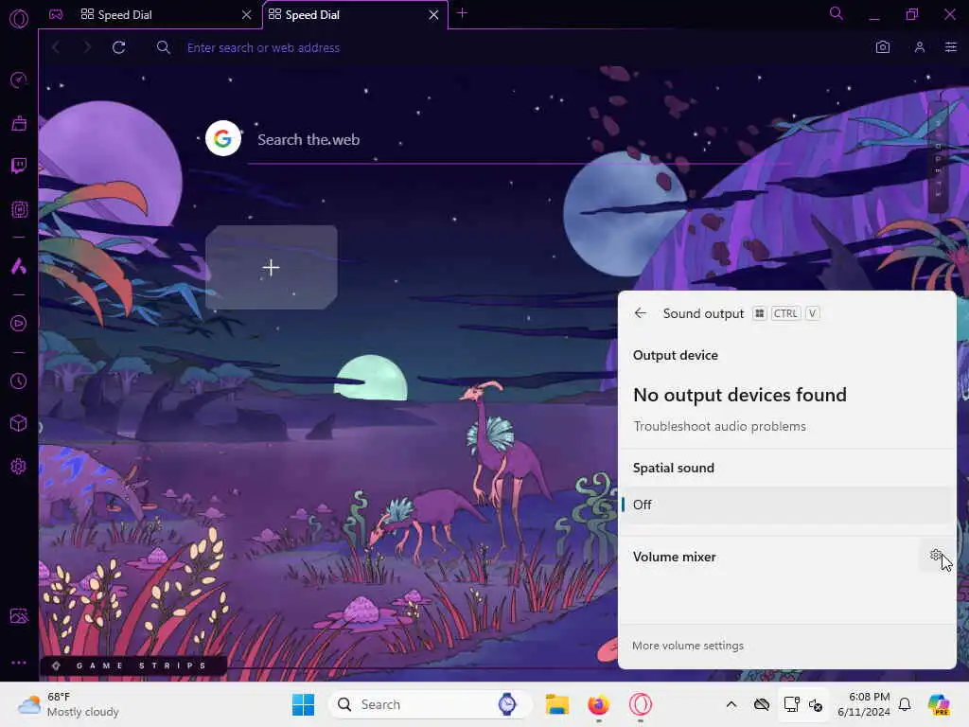Open the Opera GX logo menu

(19, 19)
